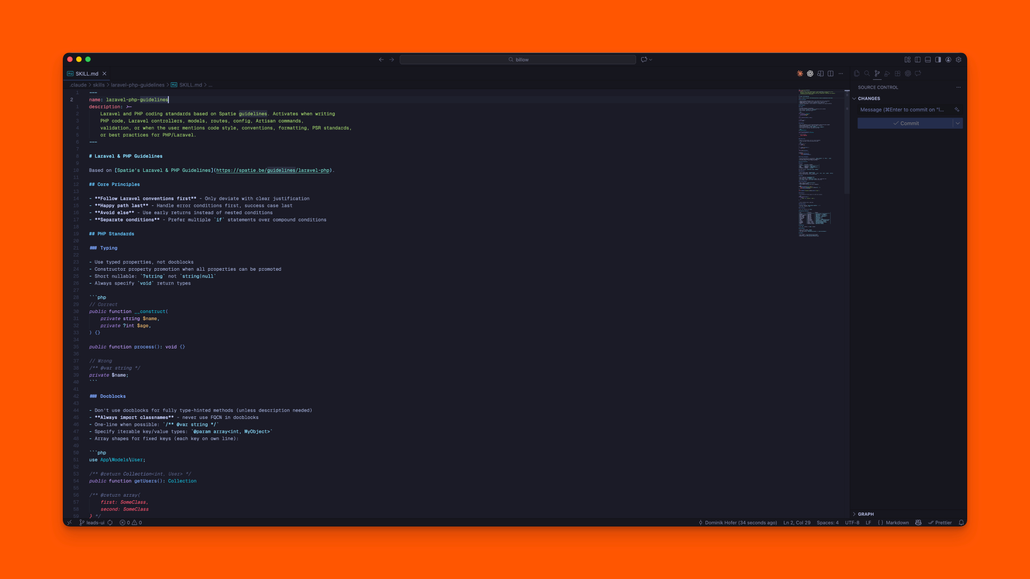Open chat dropdown chevron in title bar
The height and width of the screenshot is (579, 1030).
point(651,60)
